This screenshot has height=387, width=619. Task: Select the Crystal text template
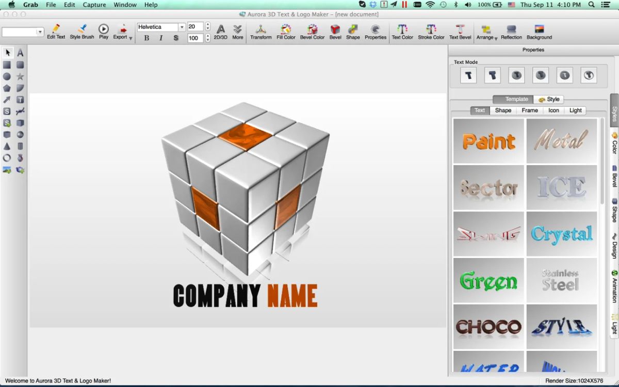point(562,234)
